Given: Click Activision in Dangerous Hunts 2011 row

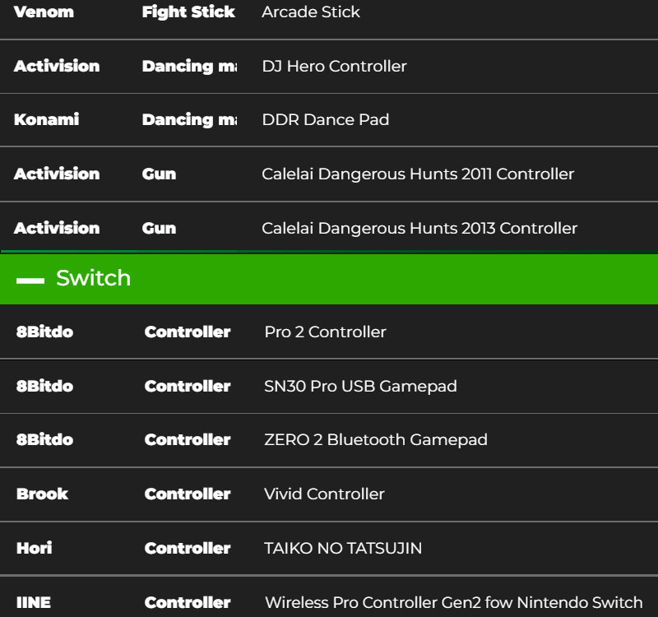Looking at the screenshot, I should [x=57, y=174].
